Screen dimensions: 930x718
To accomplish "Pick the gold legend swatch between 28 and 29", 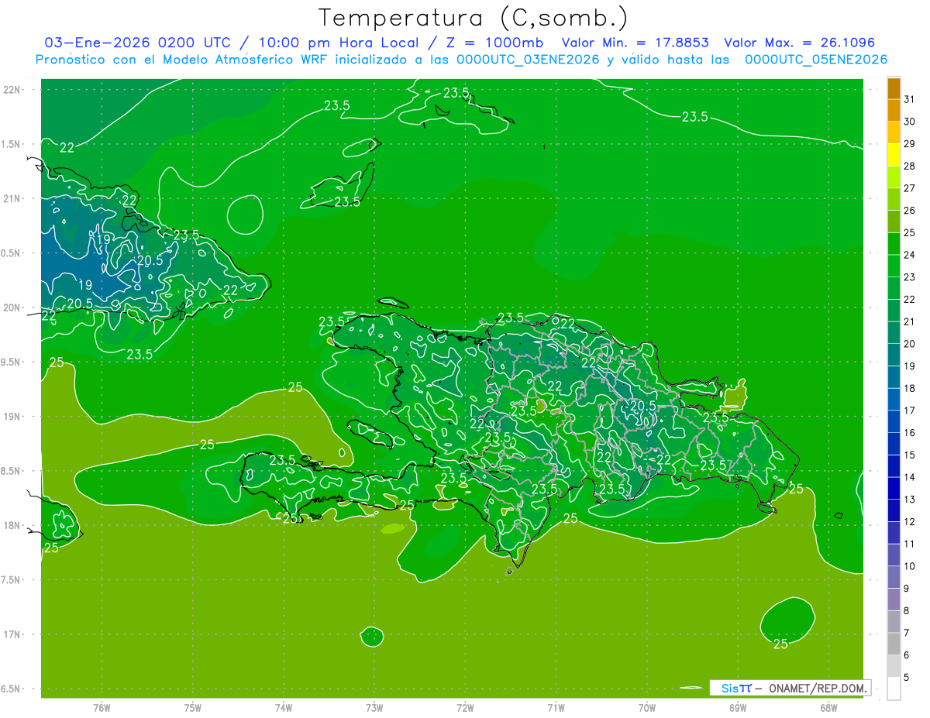I will tap(894, 154).
